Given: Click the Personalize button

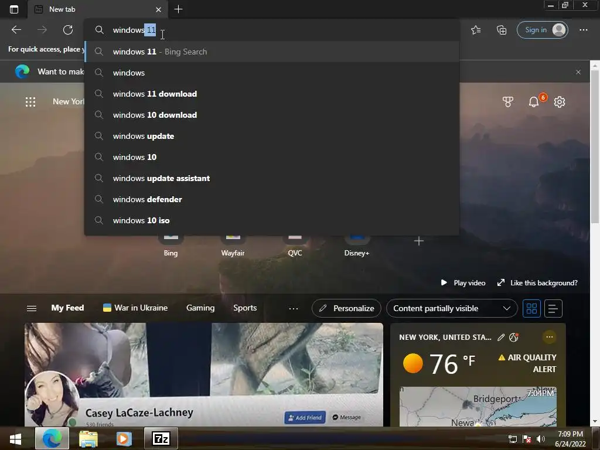Looking at the screenshot, I should (x=346, y=308).
